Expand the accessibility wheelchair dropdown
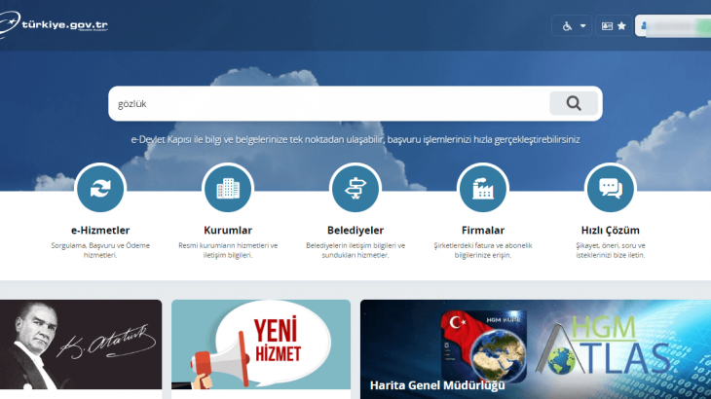 point(575,26)
